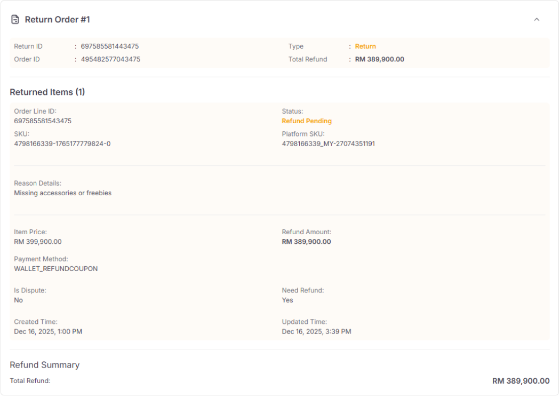Select the Returned Items (1) heading
The width and height of the screenshot is (560, 398).
[x=47, y=92]
